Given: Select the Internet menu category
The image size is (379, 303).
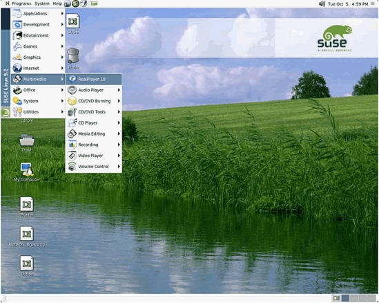Looking at the screenshot, I should click(x=38, y=68).
